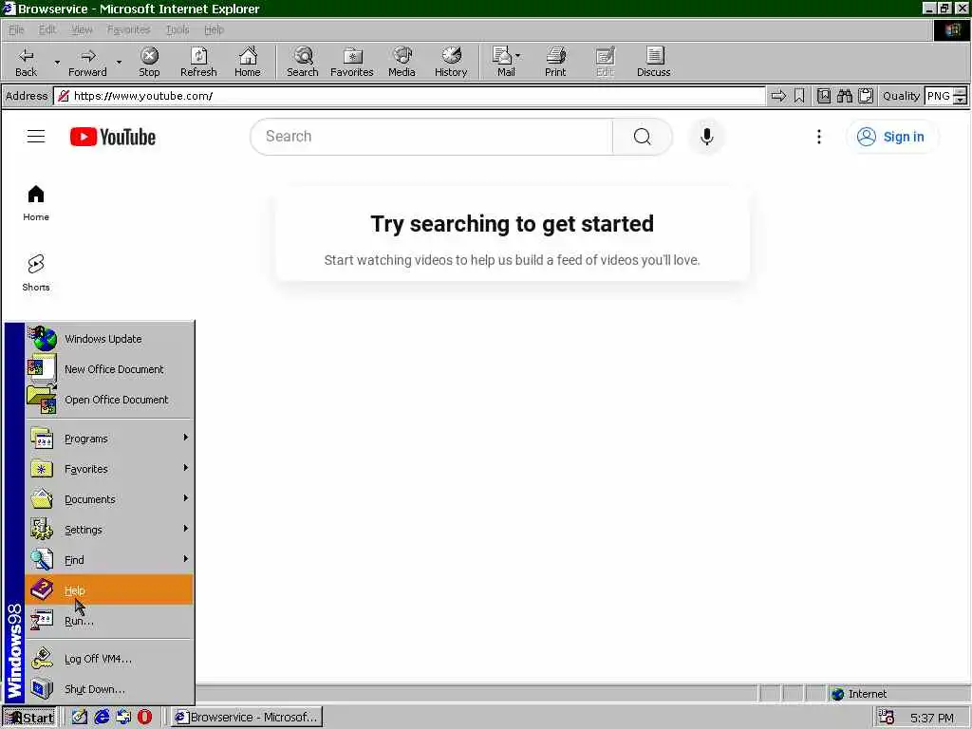The height and width of the screenshot is (729, 972).
Task: Launch Internet Explorer from quick launch
Action: pos(101,718)
